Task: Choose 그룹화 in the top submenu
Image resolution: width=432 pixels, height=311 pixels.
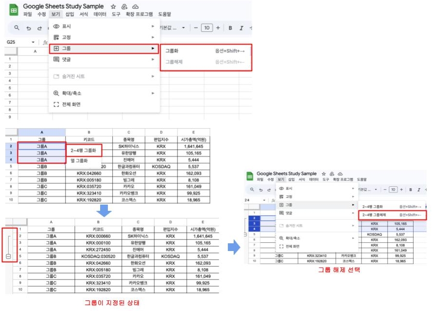Action: (x=205, y=51)
